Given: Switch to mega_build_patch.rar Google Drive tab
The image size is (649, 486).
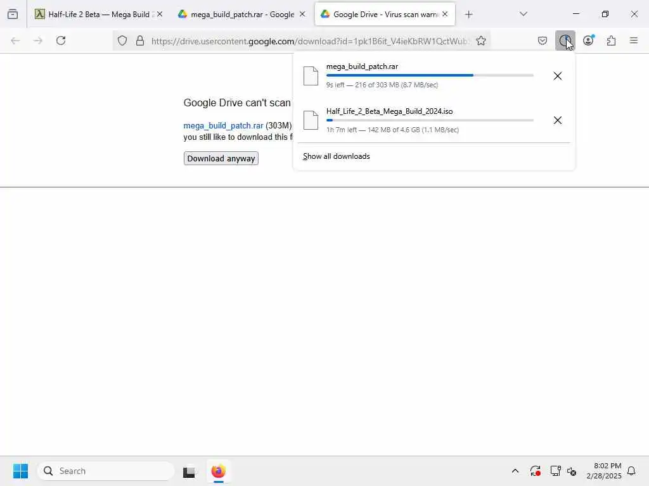Looking at the screenshot, I should point(241,14).
